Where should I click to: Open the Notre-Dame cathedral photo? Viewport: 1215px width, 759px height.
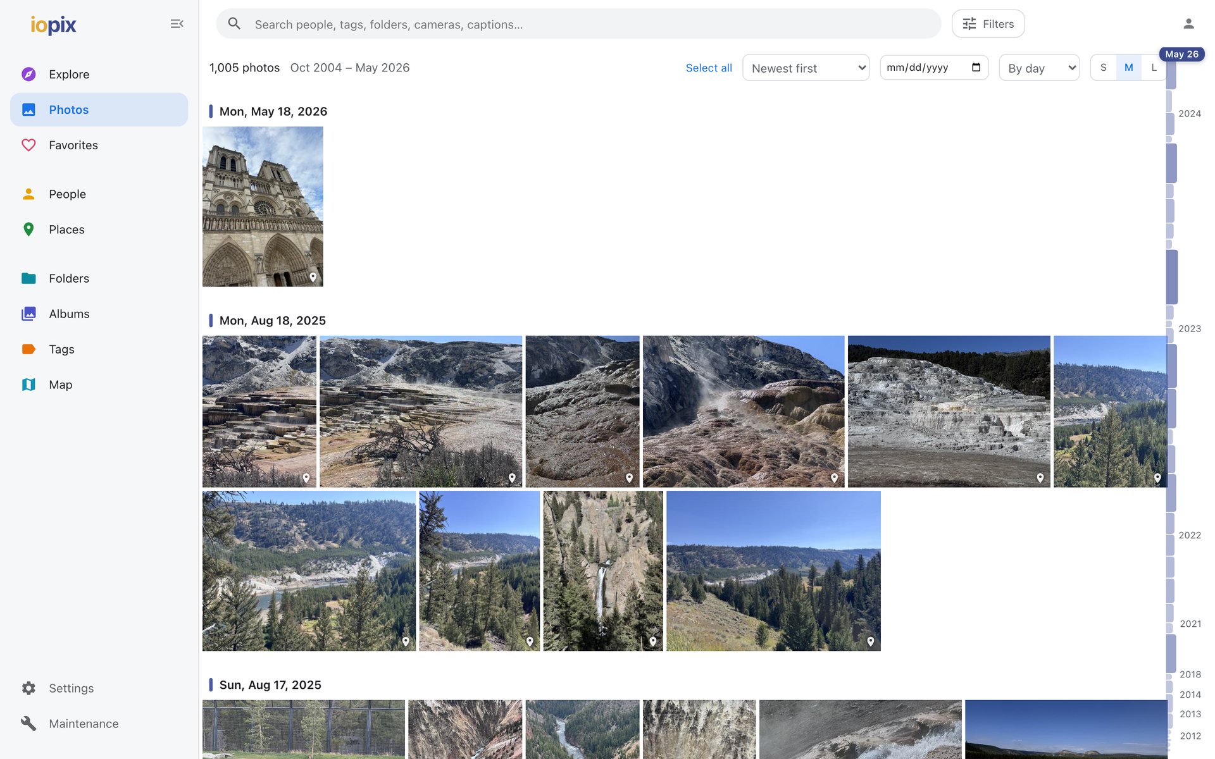click(263, 206)
